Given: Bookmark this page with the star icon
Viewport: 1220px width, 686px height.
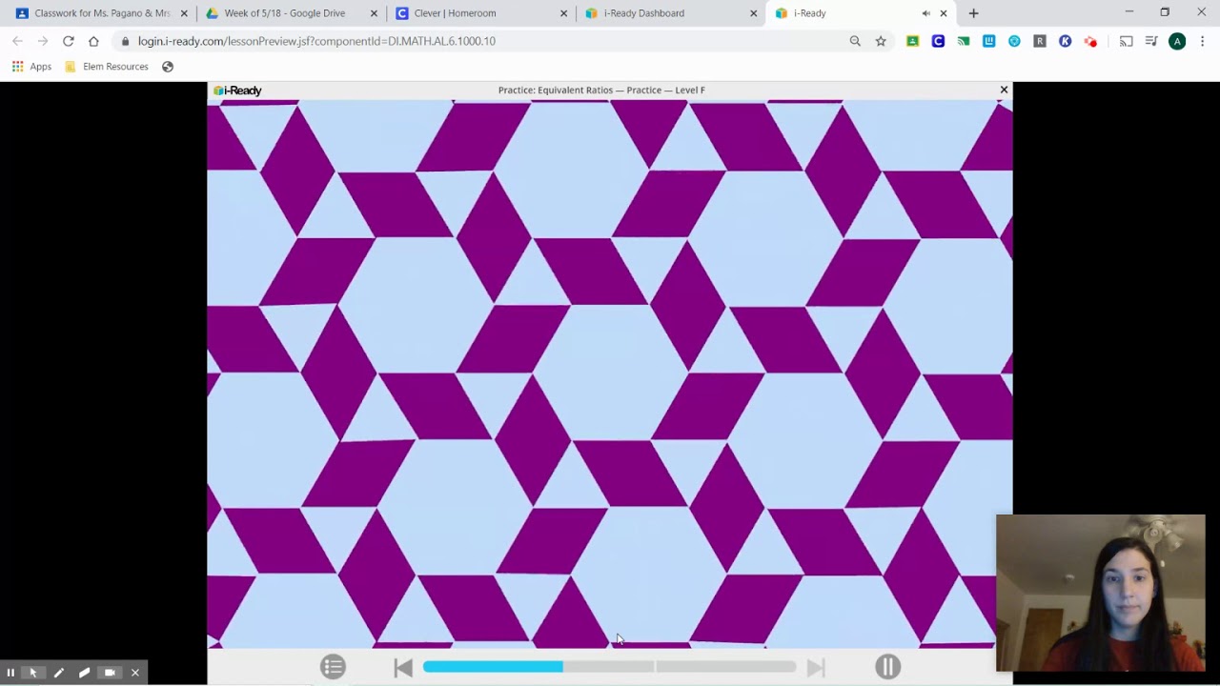Looking at the screenshot, I should (881, 41).
